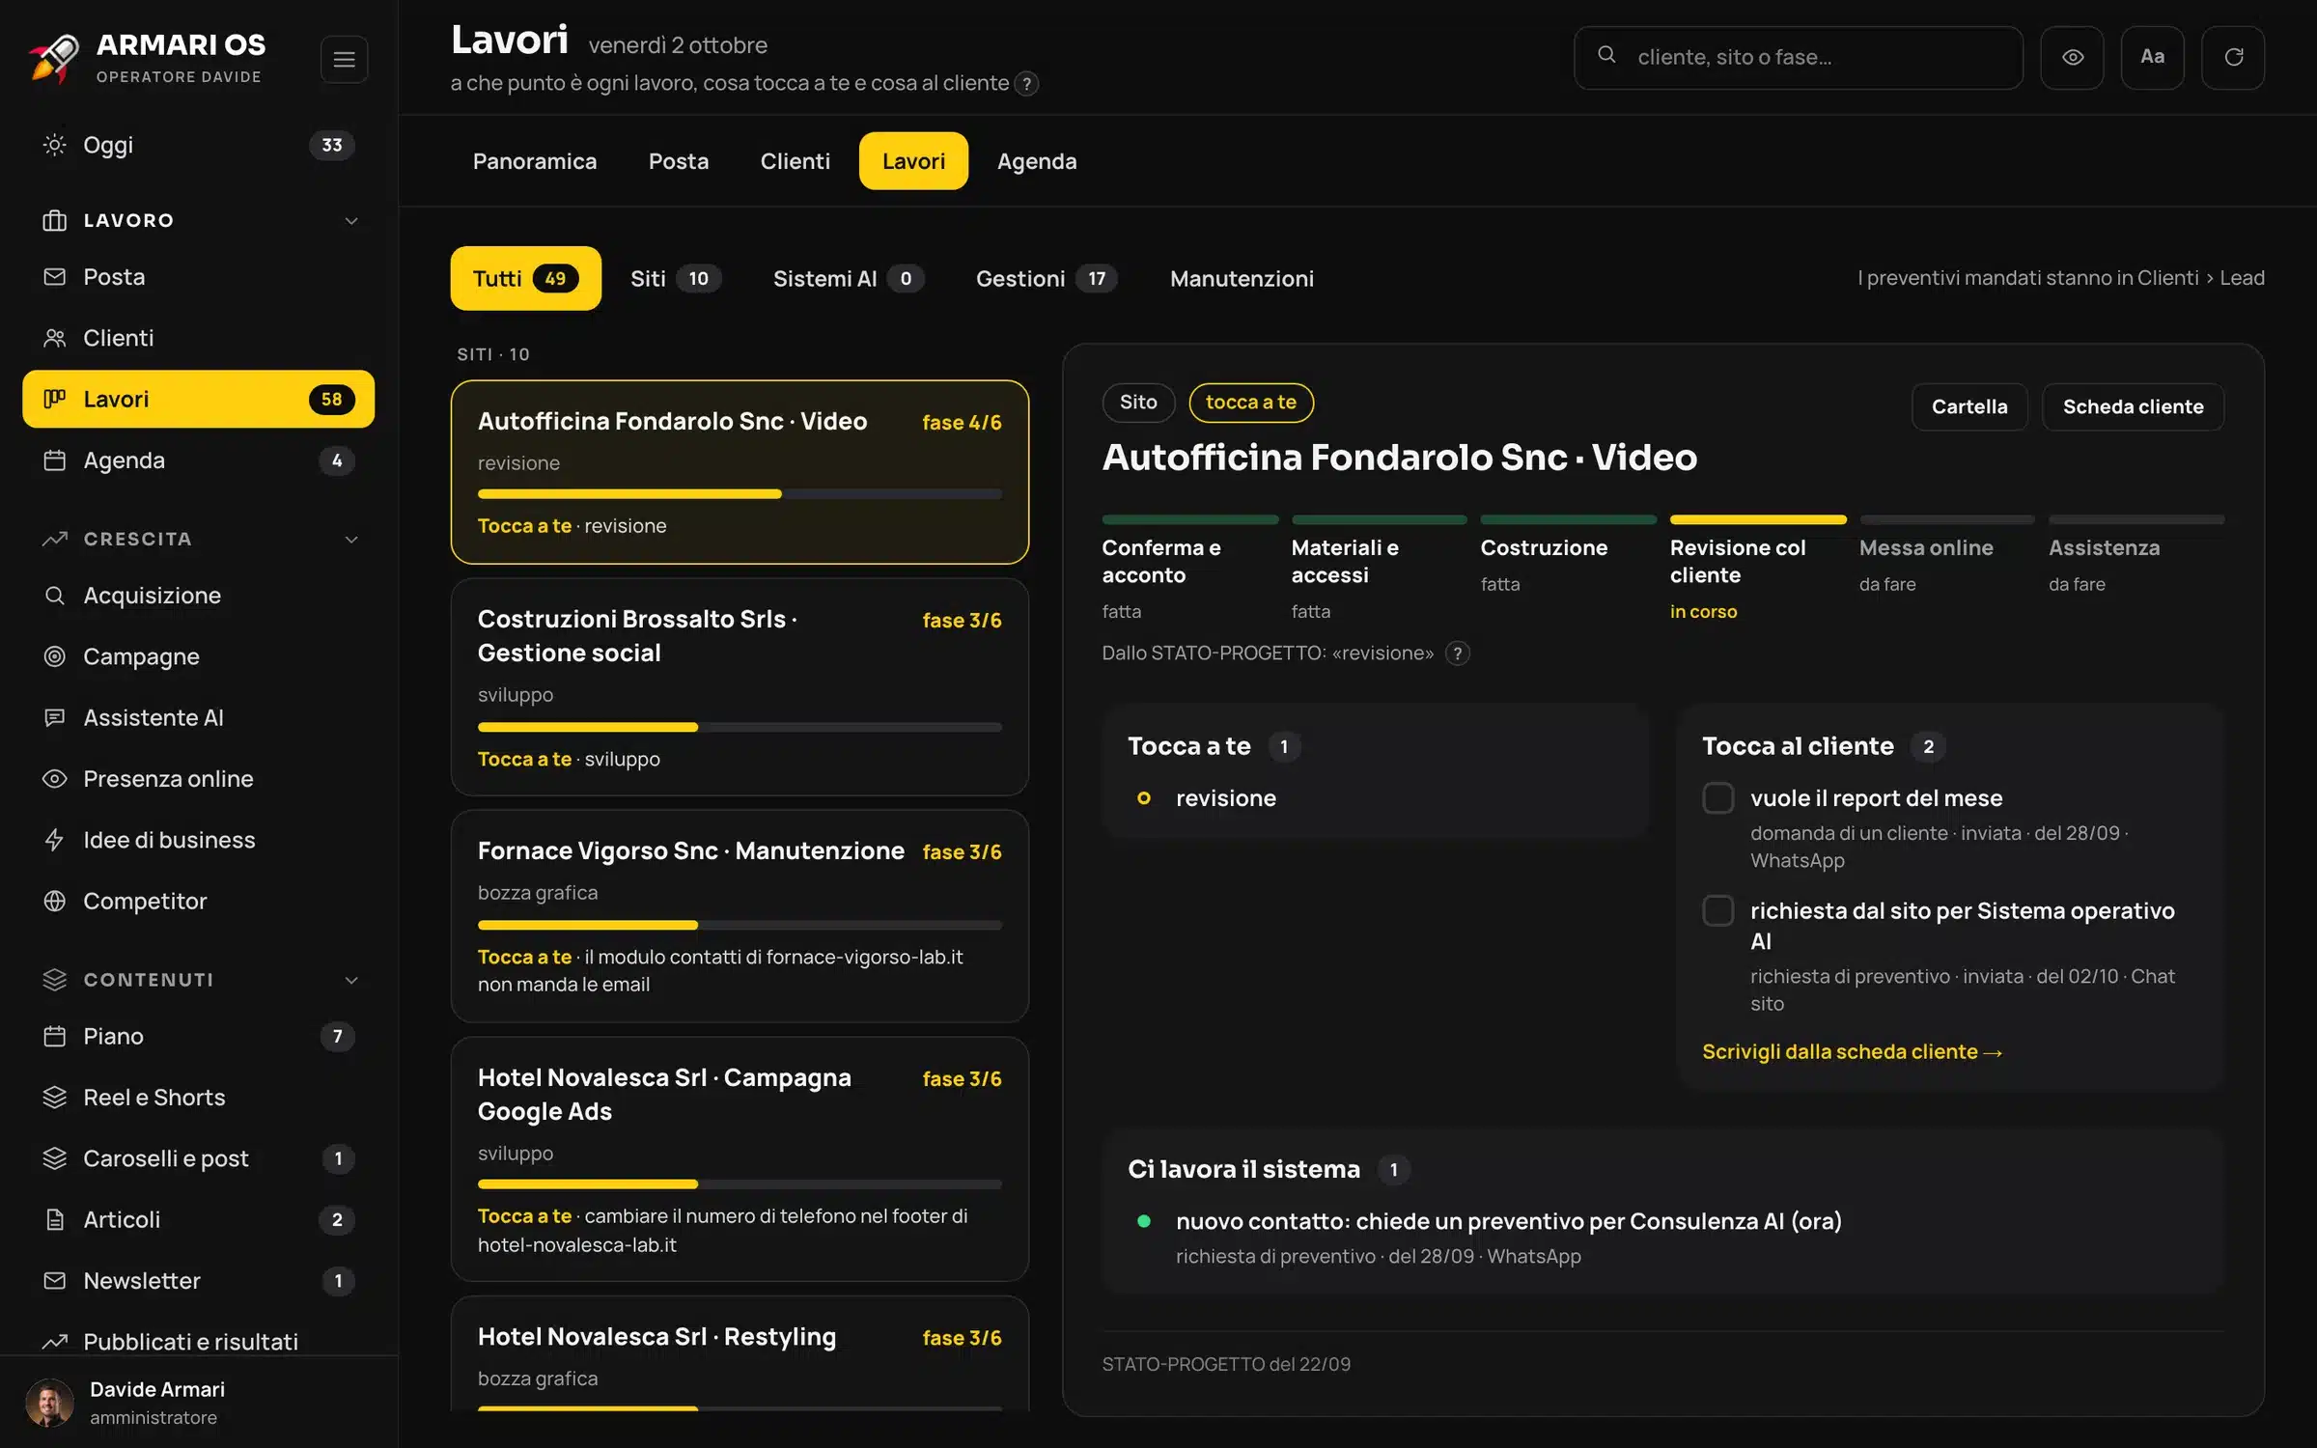This screenshot has height=1448, width=2317.
Task: Show STATO-PROGETTO help question mark
Action: click(x=1458, y=654)
